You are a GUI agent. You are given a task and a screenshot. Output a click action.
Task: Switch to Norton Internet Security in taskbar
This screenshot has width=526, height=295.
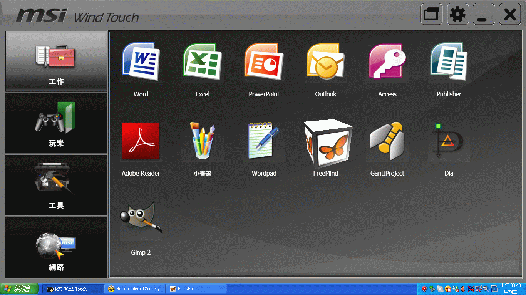coord(135,289)
